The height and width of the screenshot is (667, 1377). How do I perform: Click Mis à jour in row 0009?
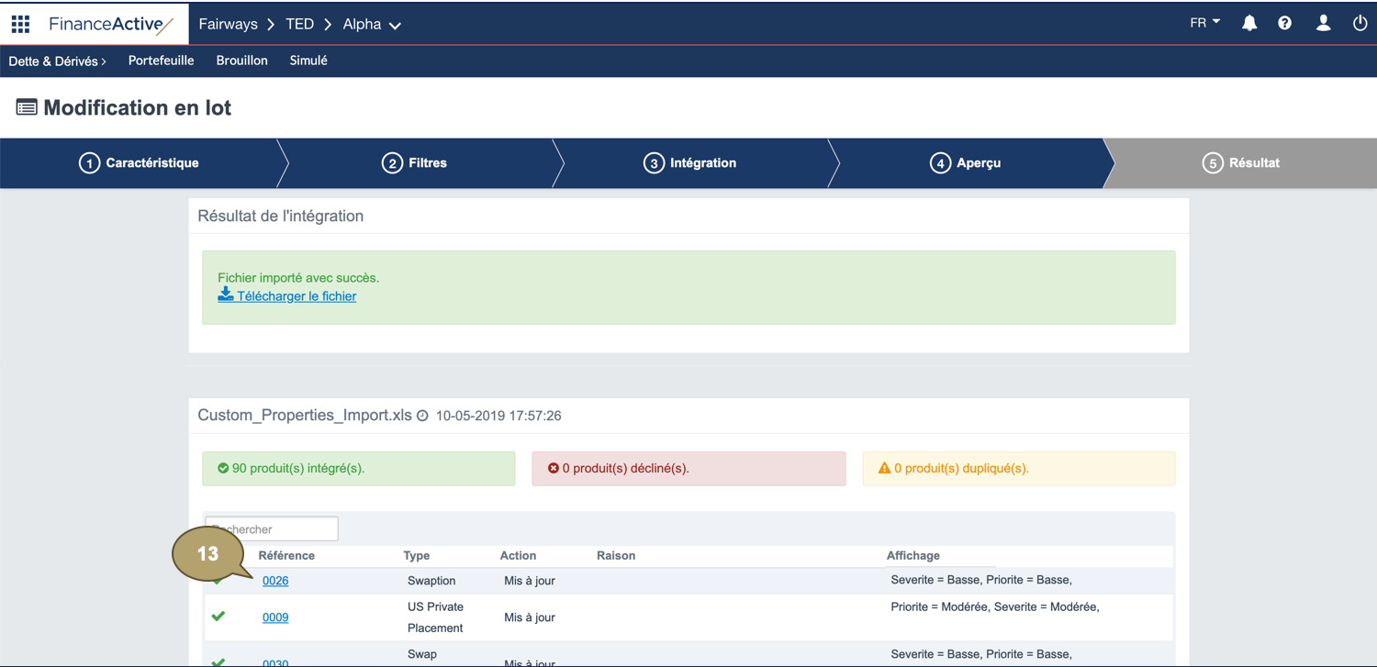(530, 617)
